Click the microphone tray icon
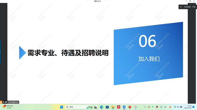 (x=161, y=107)
